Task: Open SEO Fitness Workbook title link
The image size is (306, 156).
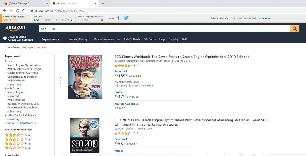Action: point(181,57)
